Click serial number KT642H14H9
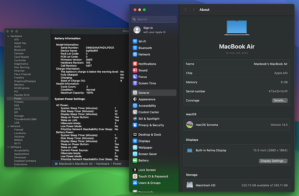Image resolution: width=299 pixels, height=196 pixels. (x=278, y=91)
